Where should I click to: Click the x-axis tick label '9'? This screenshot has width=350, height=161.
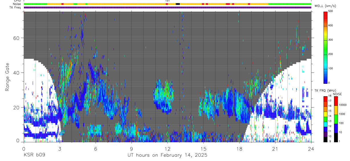pyautogui.click(x=131, y=149)
